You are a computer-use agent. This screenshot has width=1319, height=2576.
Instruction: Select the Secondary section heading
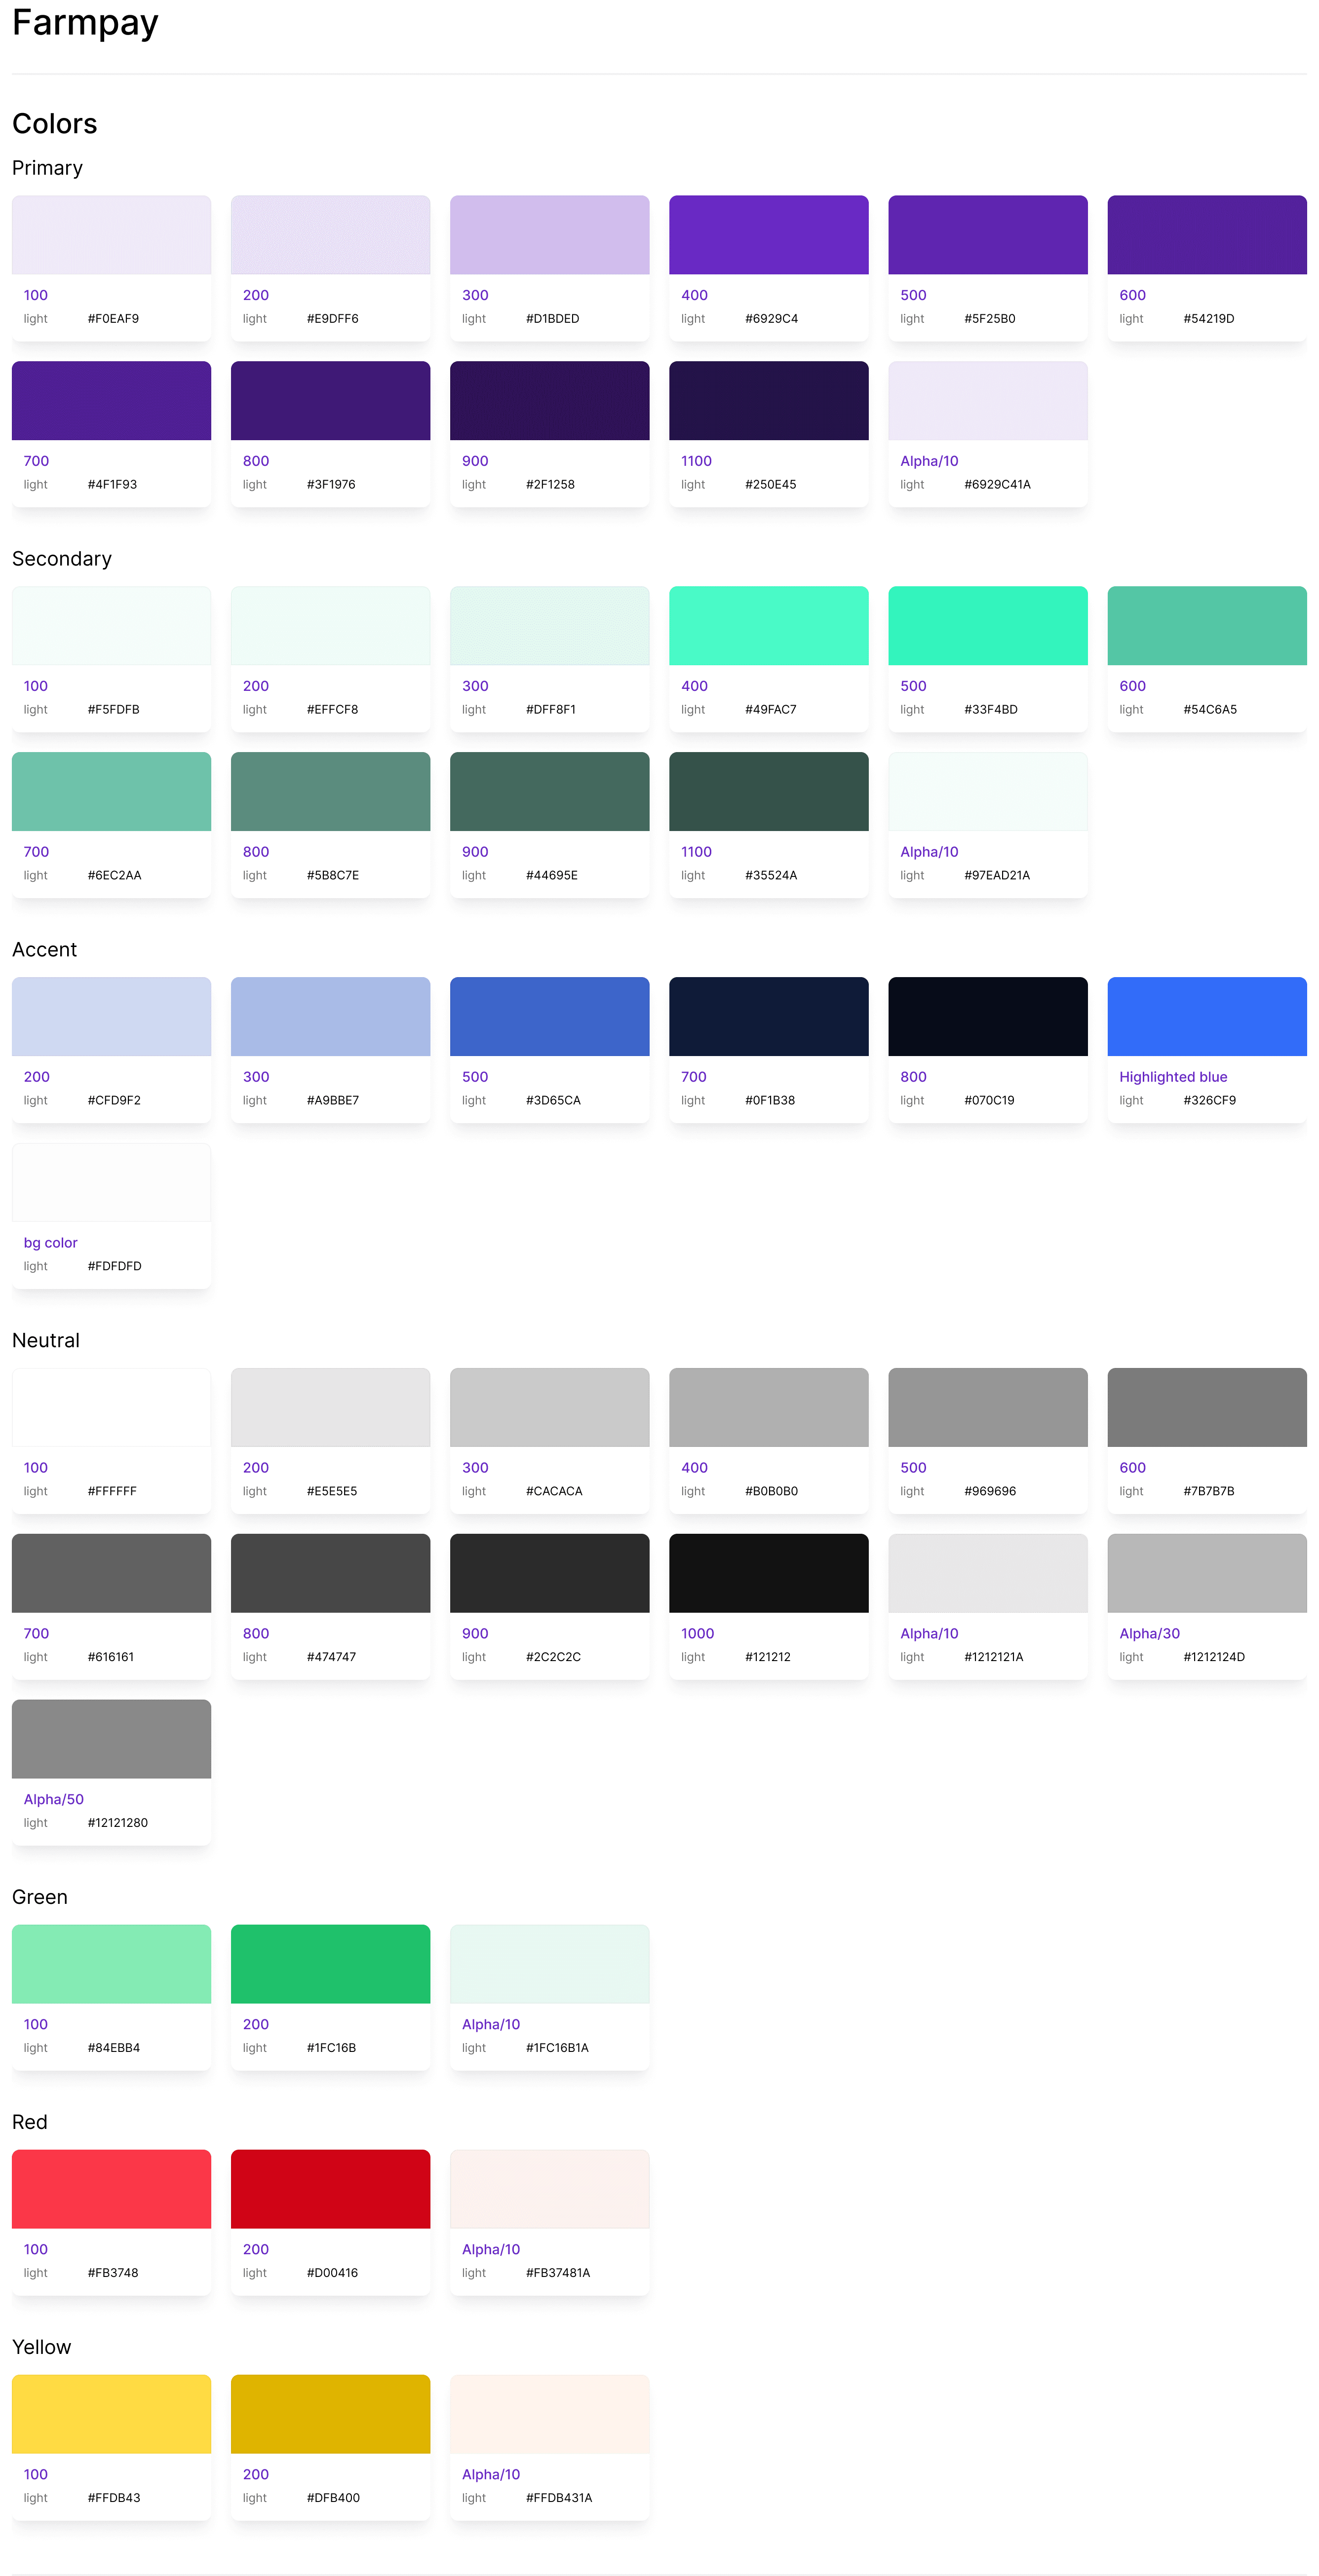click(x=62, y=559)
